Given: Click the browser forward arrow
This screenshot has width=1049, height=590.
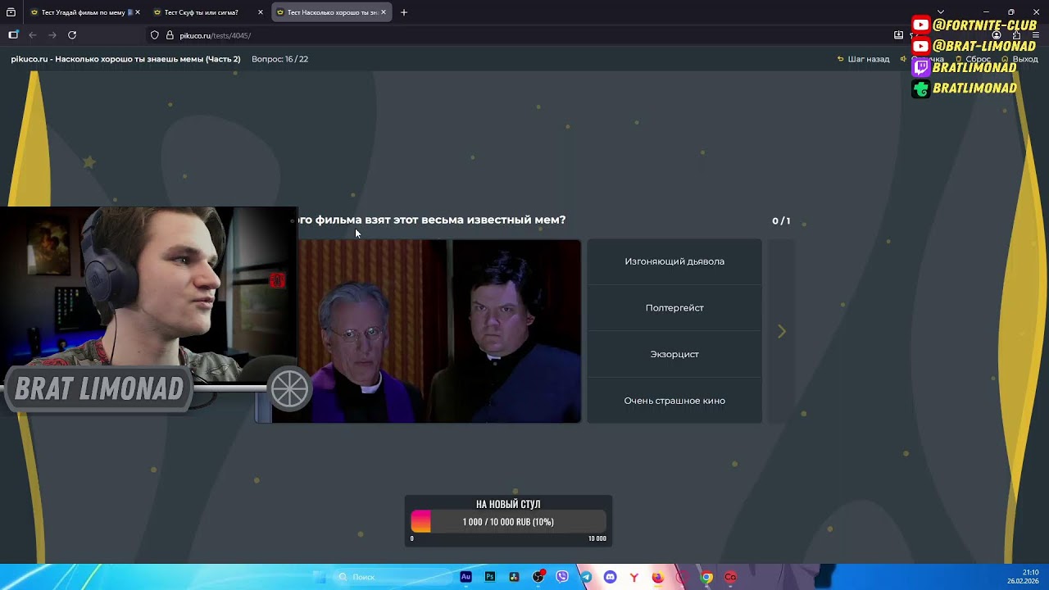Looking at the screenshot, I should coord(52,35).
